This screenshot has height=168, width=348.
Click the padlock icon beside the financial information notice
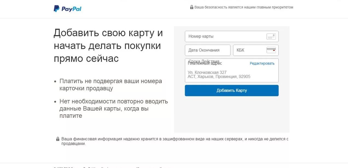(x=58, y=139)
